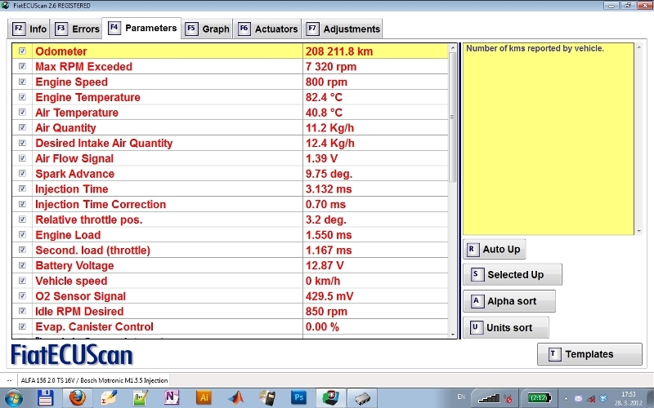Toggle the Engine Temperature checkbox
Image resolution: width=654 pixels, height=408 pixels.
point(22,97)
